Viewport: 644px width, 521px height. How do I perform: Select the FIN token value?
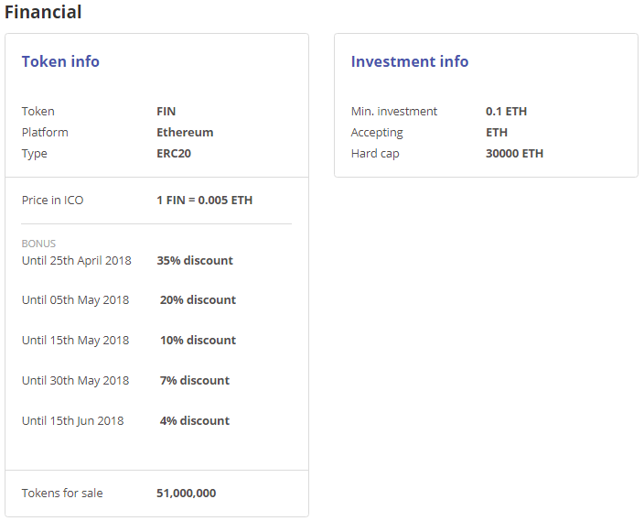pos(166,111)
